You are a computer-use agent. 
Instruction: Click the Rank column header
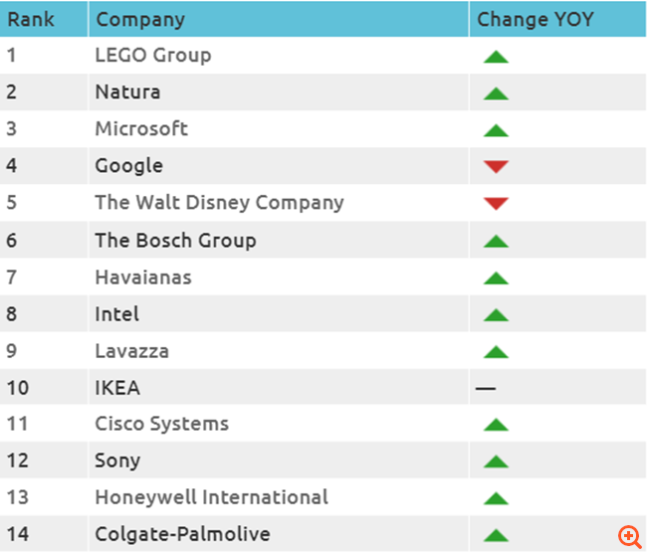[30, 19]
